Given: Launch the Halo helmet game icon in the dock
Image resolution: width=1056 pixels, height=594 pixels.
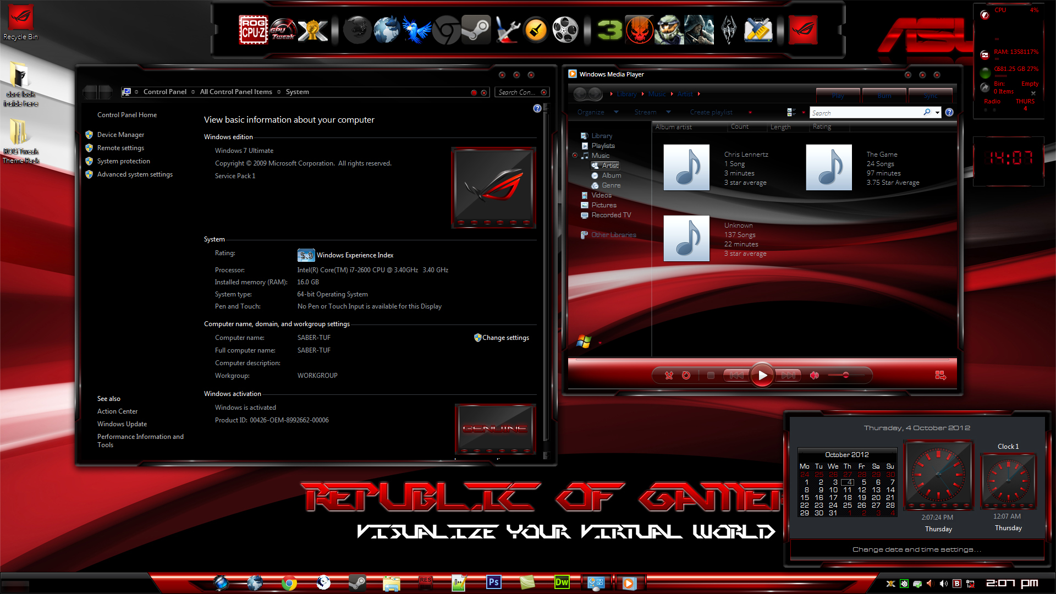Looking at the screenshot, I should coord(669,30).
